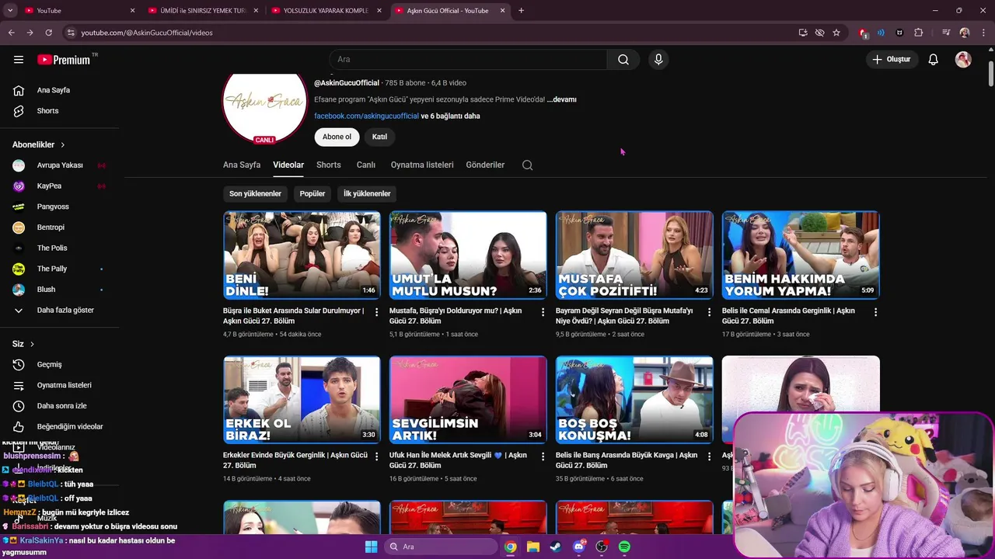Bookmark this page with star icon
Screen dimensions: 995x559
click(836, 33)
